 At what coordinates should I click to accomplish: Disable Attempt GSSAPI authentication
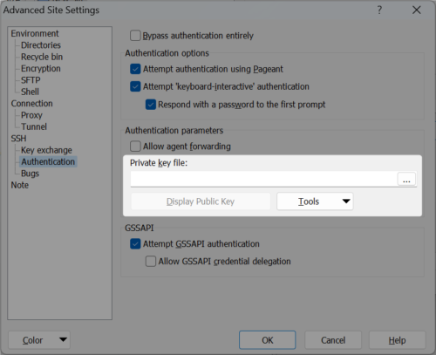pos(135,244)
